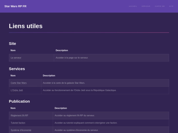Viewport: 178px width, 133px height.
Task: Click the Nom header in the Site table
Action: click(13, 50)
